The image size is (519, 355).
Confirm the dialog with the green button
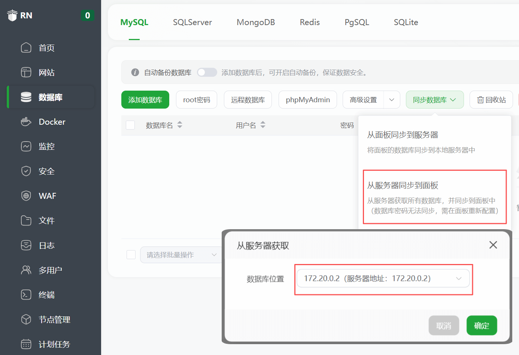[482, 326]
